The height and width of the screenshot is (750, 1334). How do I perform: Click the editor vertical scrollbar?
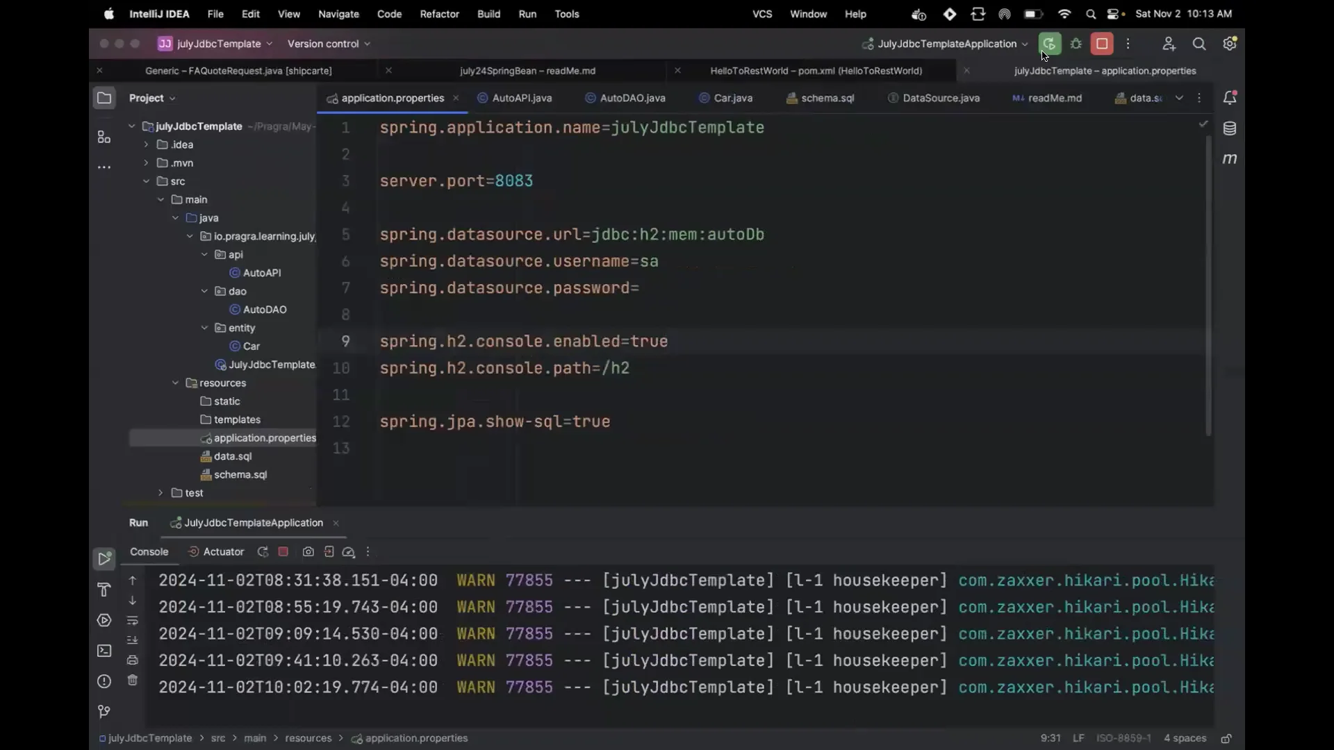1208,285
